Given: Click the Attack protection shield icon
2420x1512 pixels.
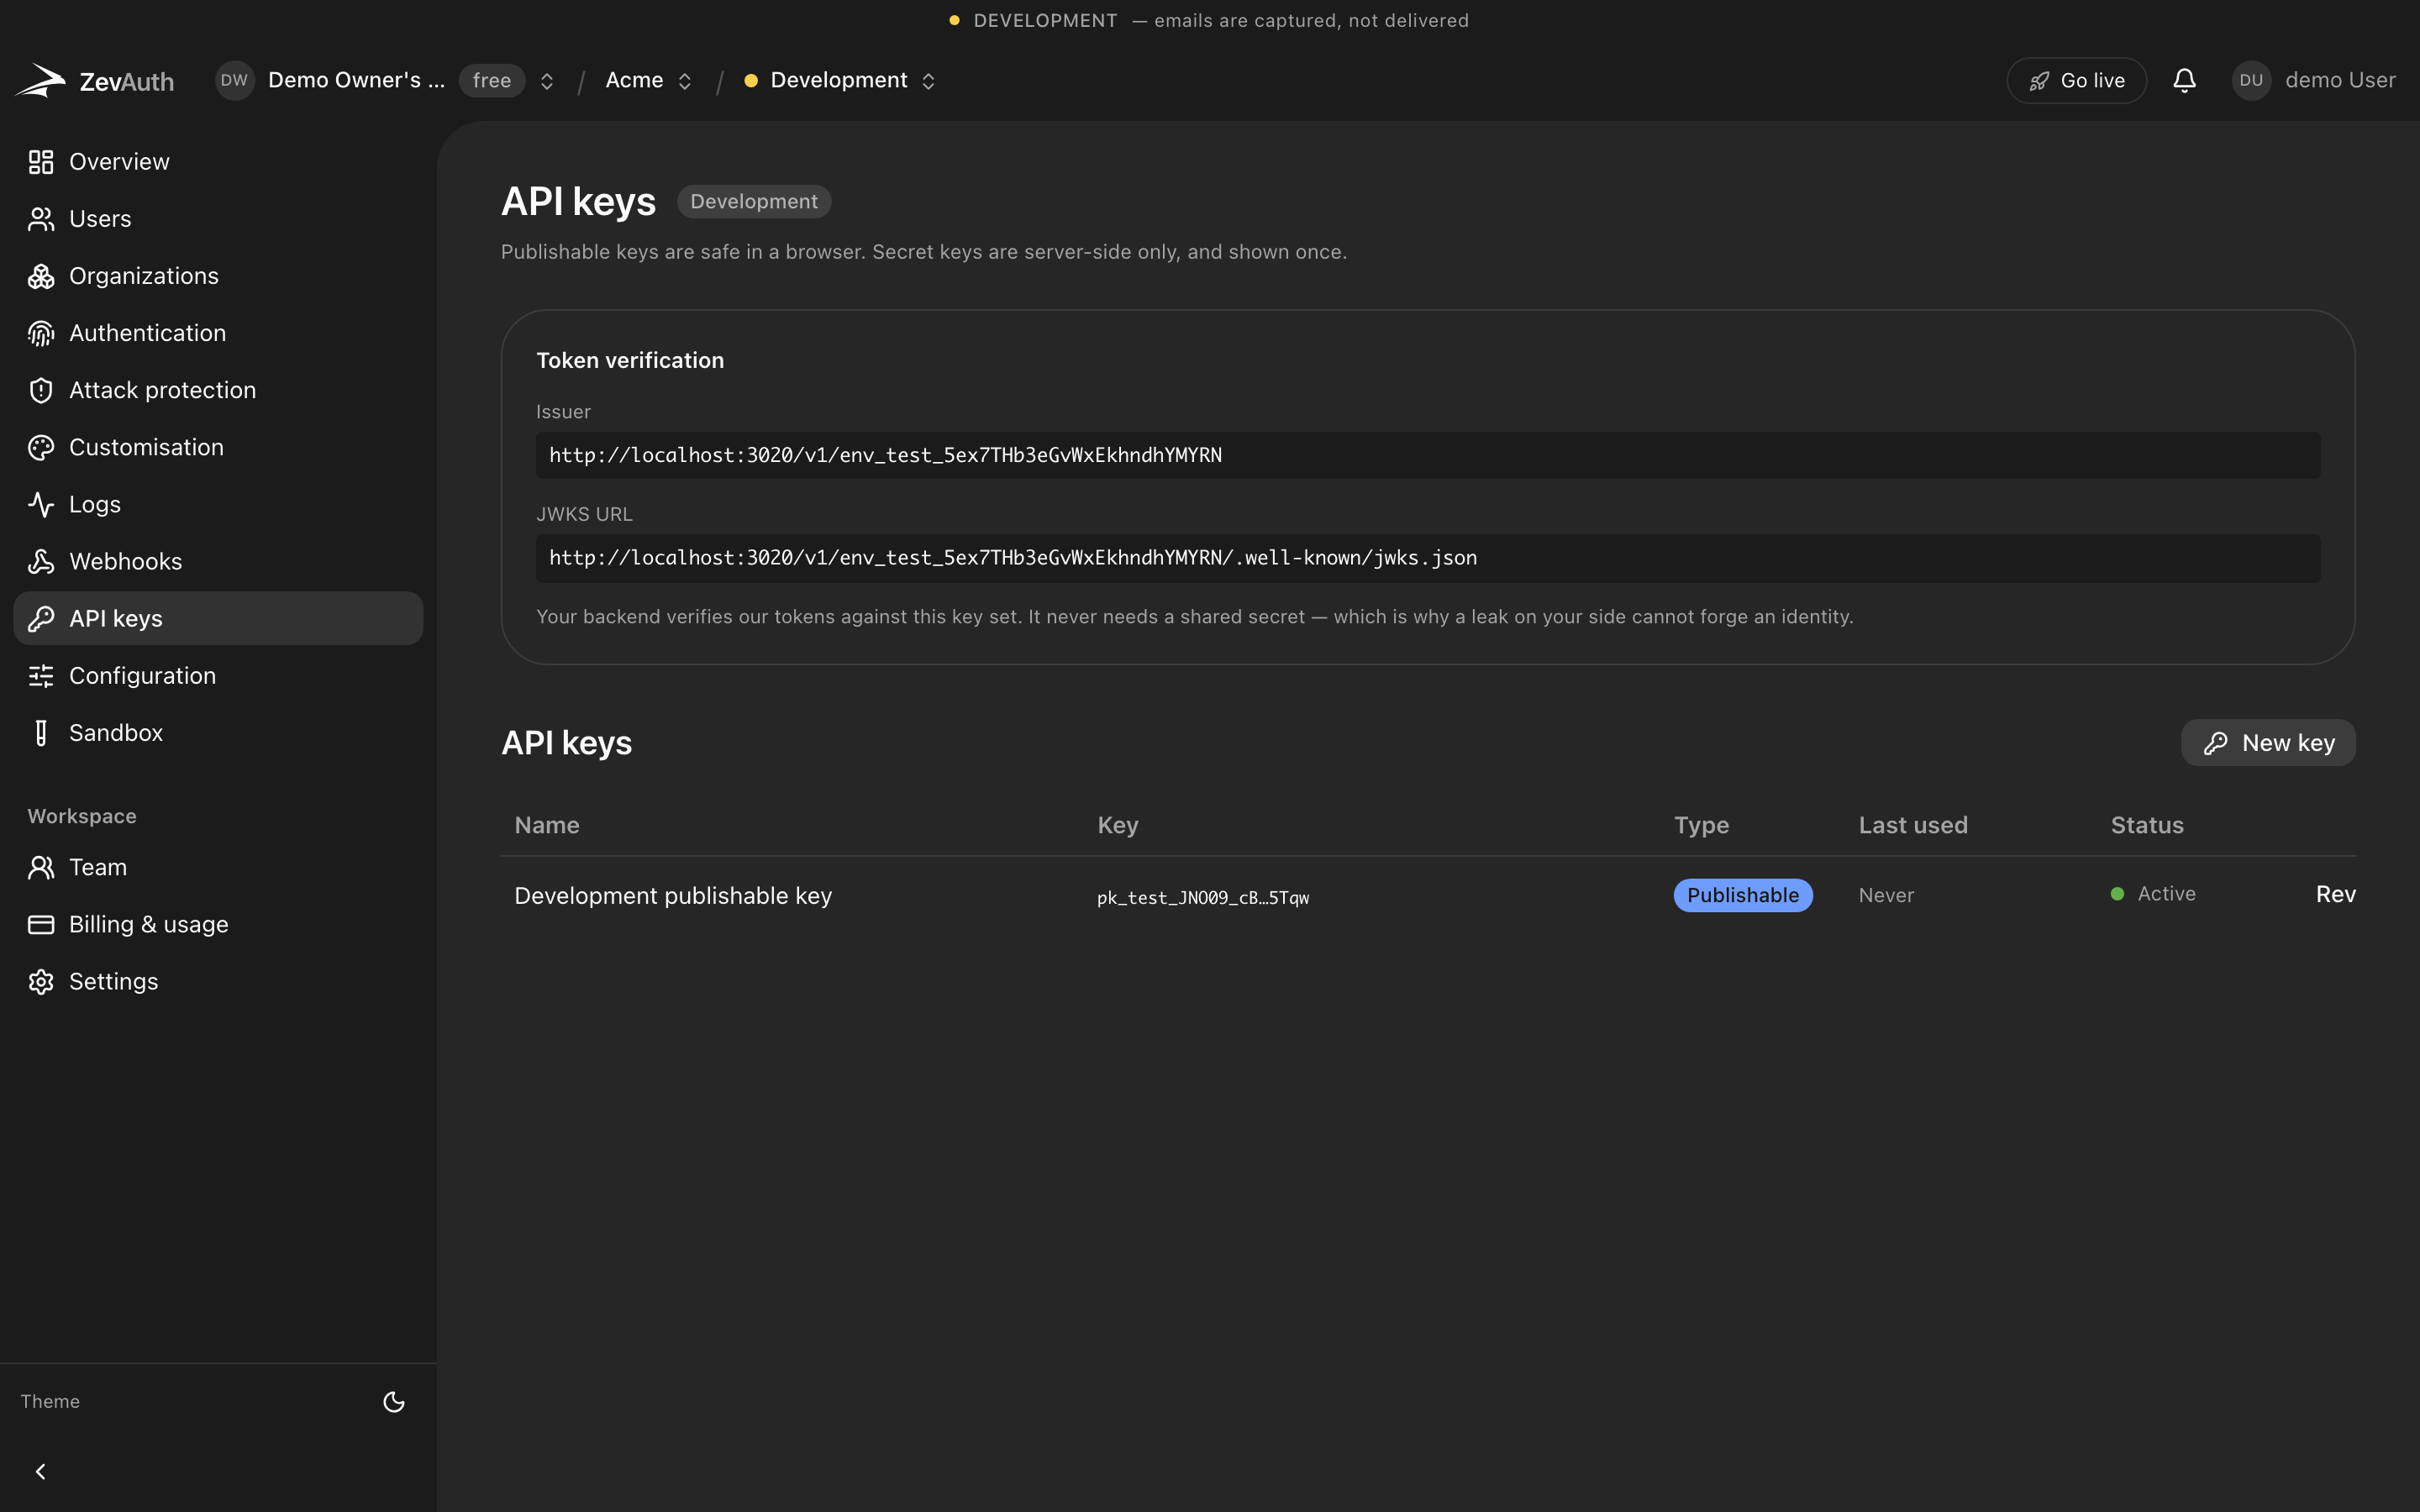Looking at the screenshot, I should 41,390.
